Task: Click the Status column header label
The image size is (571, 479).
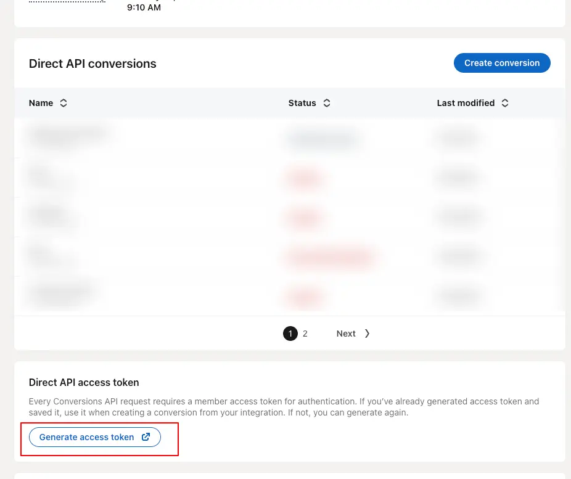Action: [x=302, y=103]
